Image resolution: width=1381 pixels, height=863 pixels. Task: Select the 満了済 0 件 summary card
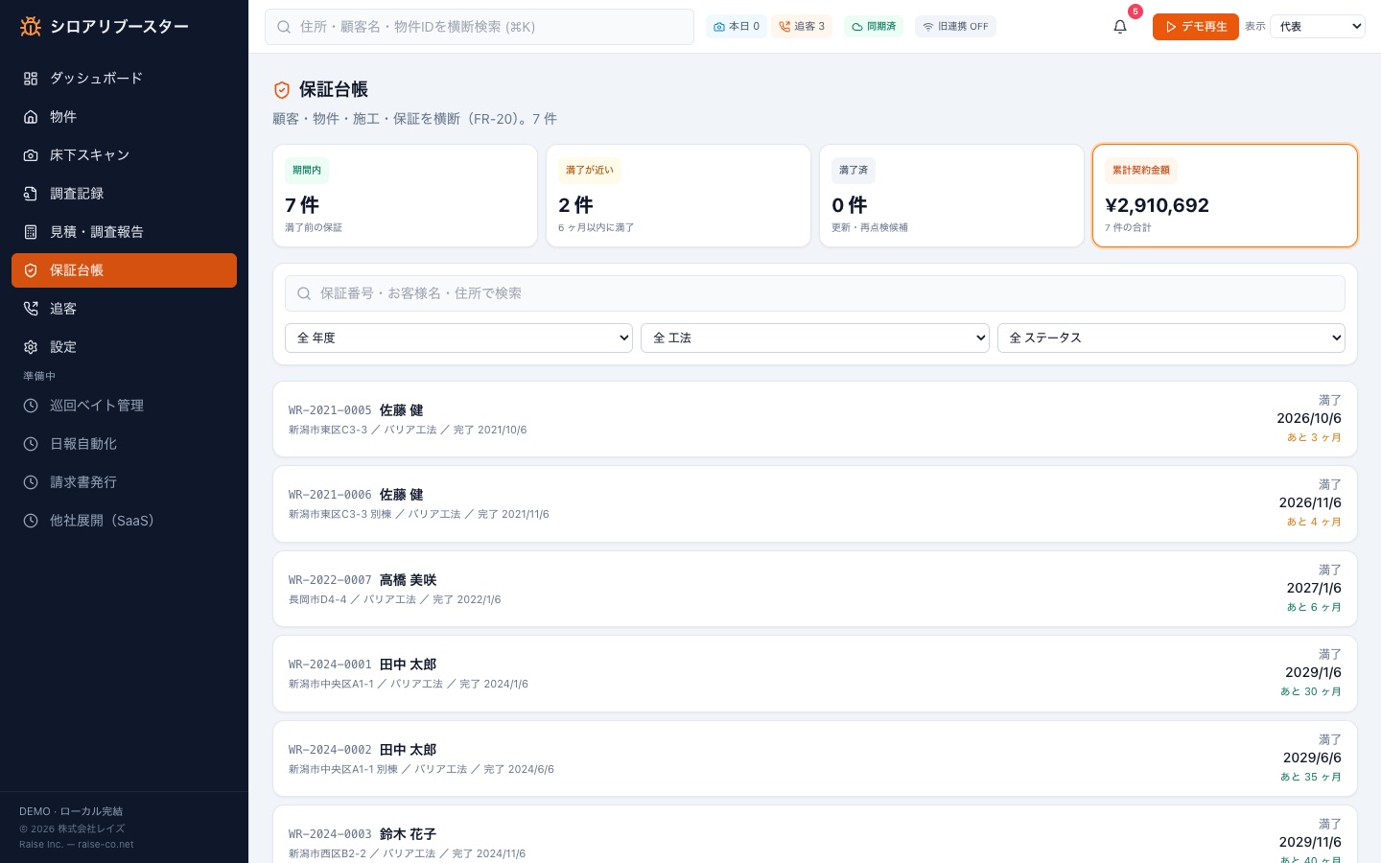(951, 196)
